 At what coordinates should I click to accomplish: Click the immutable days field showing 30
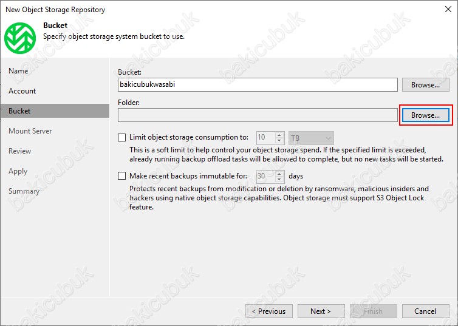click(x=265, y=176)
